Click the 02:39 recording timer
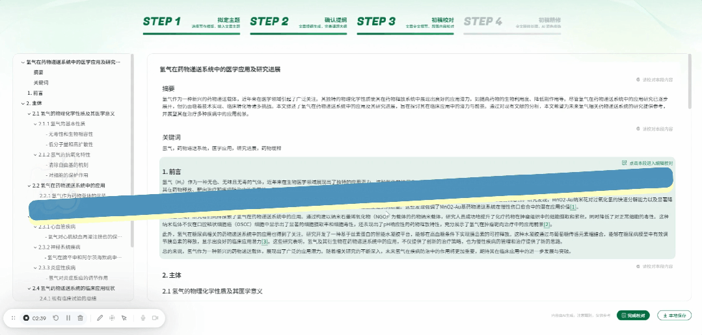The image size is (702, 335). 40,318
